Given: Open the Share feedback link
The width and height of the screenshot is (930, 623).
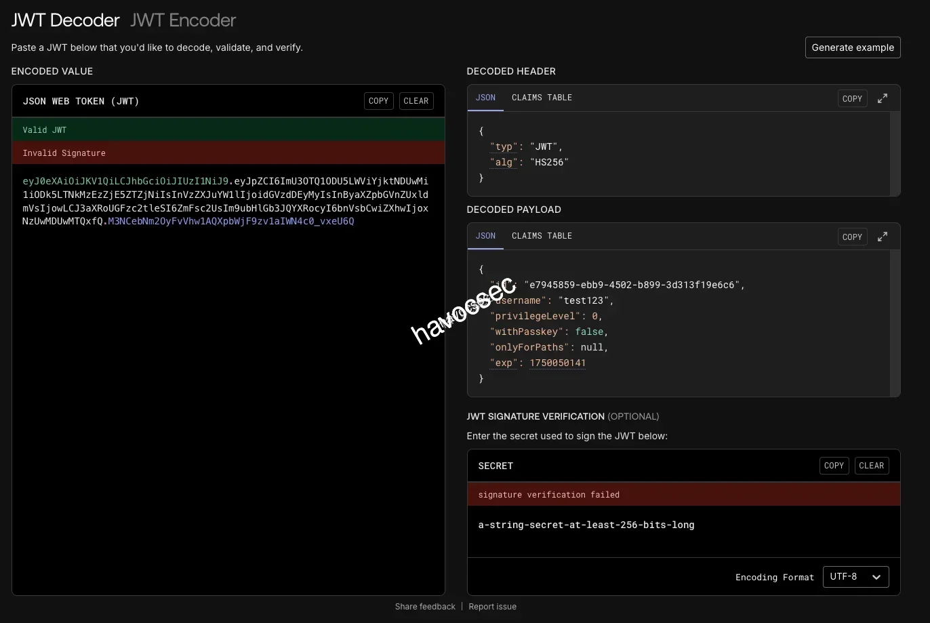Looking at the screenshot, I should tap(425, 606).
